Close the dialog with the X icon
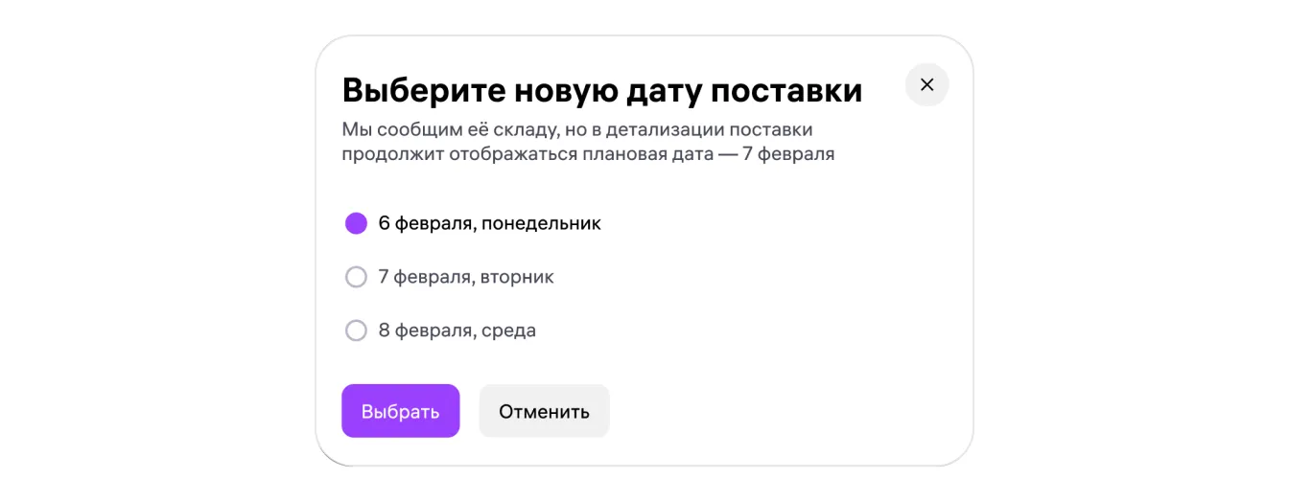Image resolution: width=1289 pixels, height=502 pixels. click(926, 84)
